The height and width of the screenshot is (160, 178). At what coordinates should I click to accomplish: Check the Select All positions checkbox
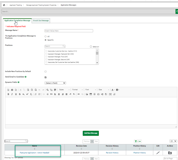[91, 47]
